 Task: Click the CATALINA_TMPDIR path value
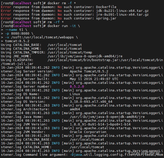click(70, 52)
